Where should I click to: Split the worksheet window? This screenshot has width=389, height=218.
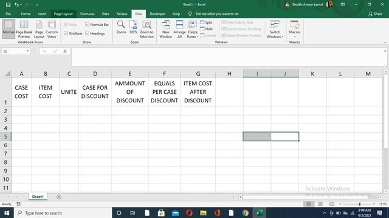tap(206, 22)
